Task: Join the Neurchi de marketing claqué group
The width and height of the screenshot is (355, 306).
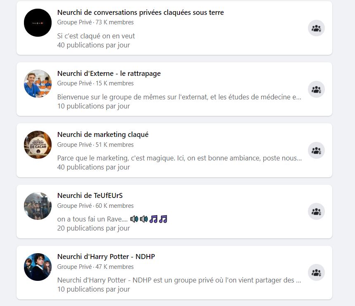Action: tap(316, 151)
